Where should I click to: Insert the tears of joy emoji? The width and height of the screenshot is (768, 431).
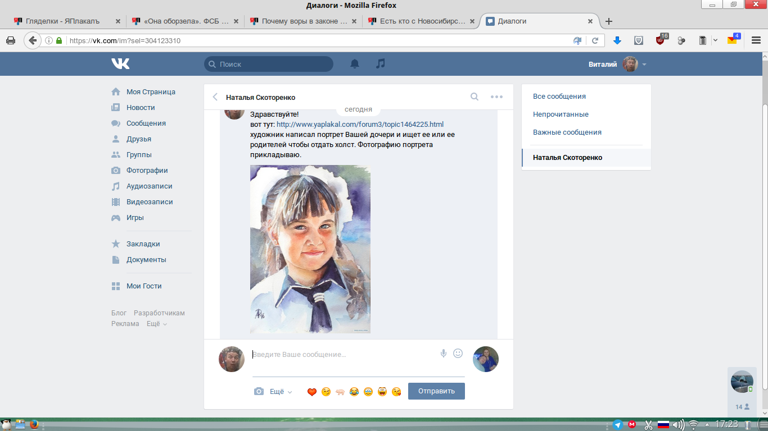pyautogui.click(x=354, y=392)
